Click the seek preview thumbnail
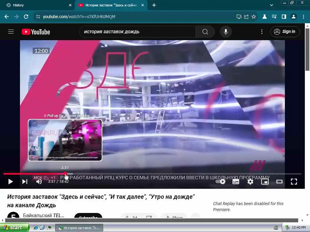The width and height of the screenshot is (310, 232). [x=65, y=140]
